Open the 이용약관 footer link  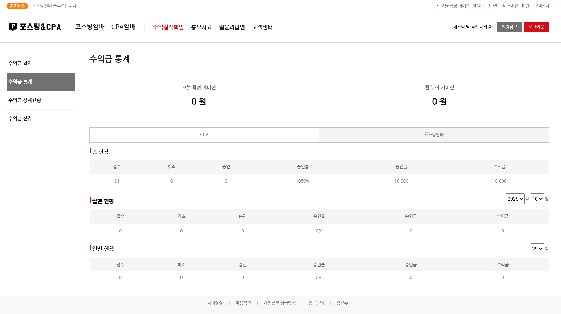pyautogui.click(x=243, y=303)
